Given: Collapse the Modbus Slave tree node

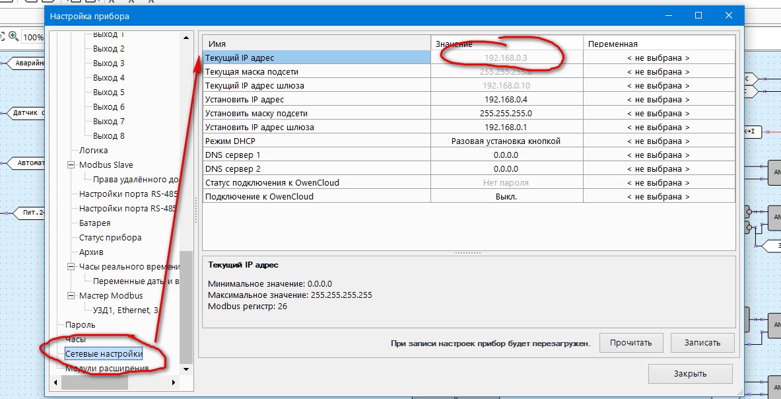Looking at the screenshot, I should pyautogui.click(x=71, y=165).
